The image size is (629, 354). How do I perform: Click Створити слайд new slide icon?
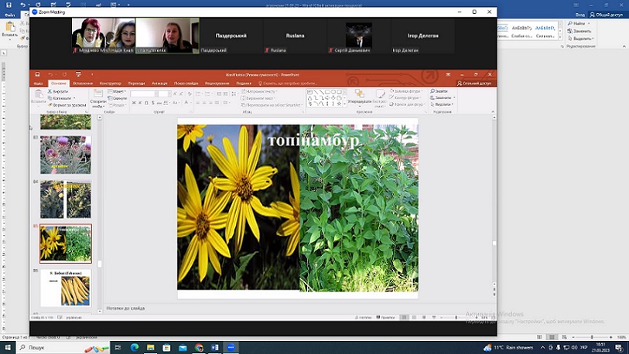coord(98,94)
